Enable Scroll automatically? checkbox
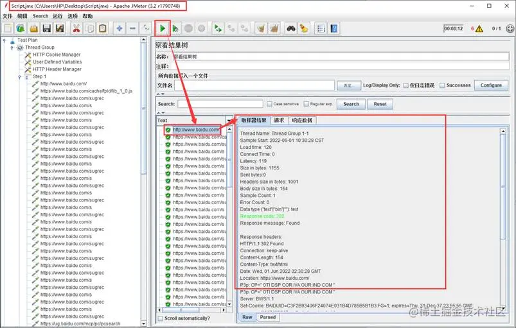 coord(160,318)
